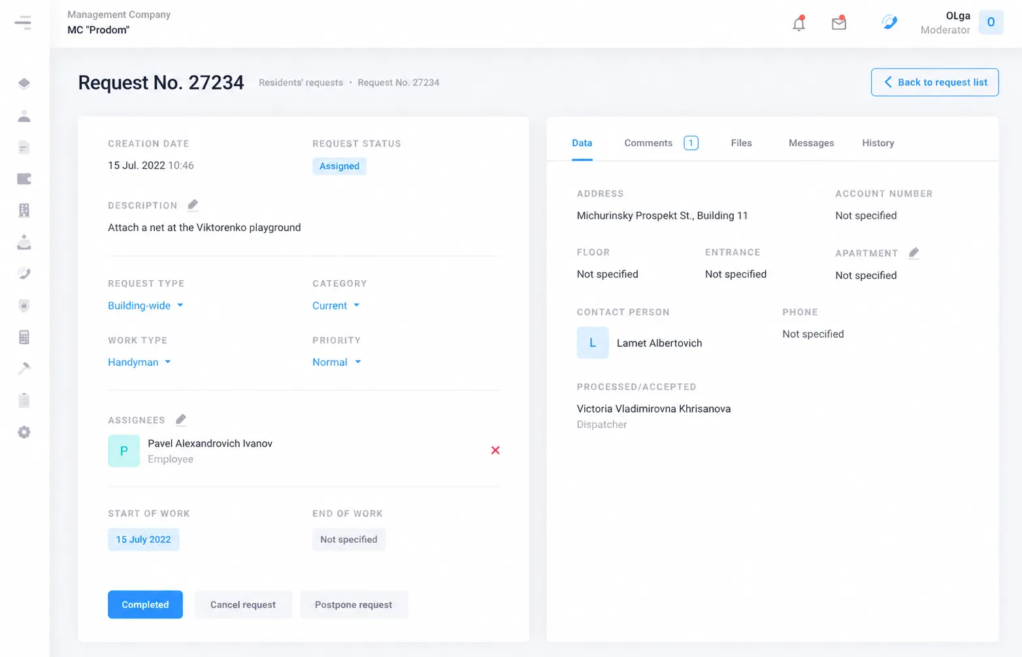Click the blue phone call icon in the header
The height and width of the screenshot is (657, 1022).
pyautogui.click(x=889, y=22)
